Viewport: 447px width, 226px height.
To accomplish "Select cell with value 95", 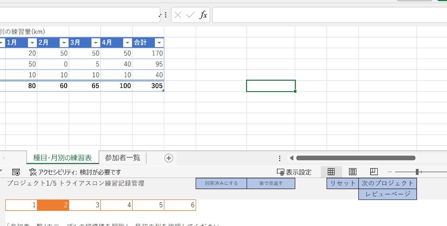I will tap(148, 64).
